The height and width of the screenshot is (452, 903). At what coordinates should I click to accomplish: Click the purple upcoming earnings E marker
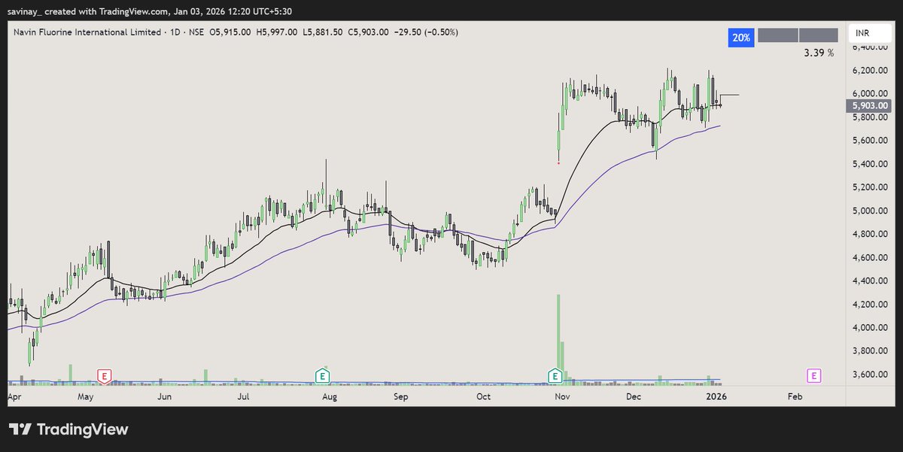[x=813, y=375]
